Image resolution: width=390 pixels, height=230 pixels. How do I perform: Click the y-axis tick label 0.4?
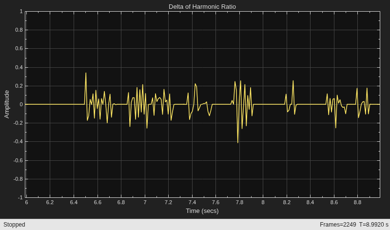point(19,67)
